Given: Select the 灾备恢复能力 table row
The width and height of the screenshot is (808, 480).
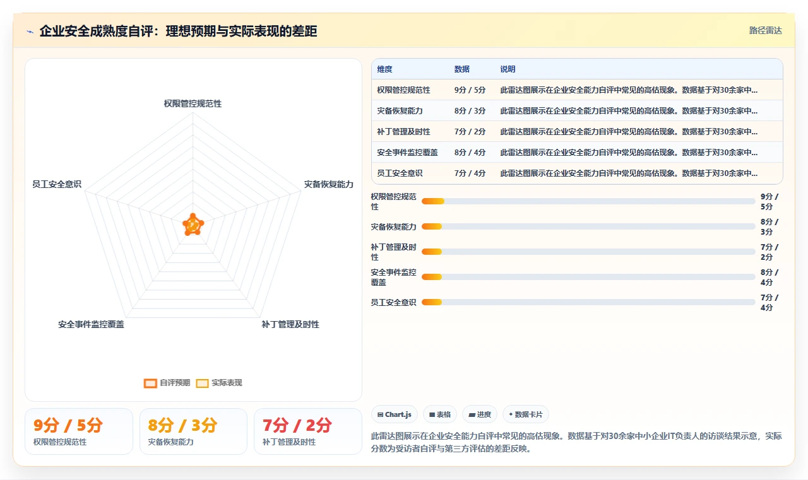Looking at the screenshot, I should tap(577, 110).
